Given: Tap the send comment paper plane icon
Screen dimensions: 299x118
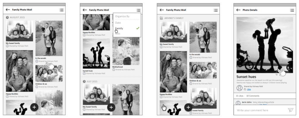Looking at the screenshot, I should coord(290,110).
